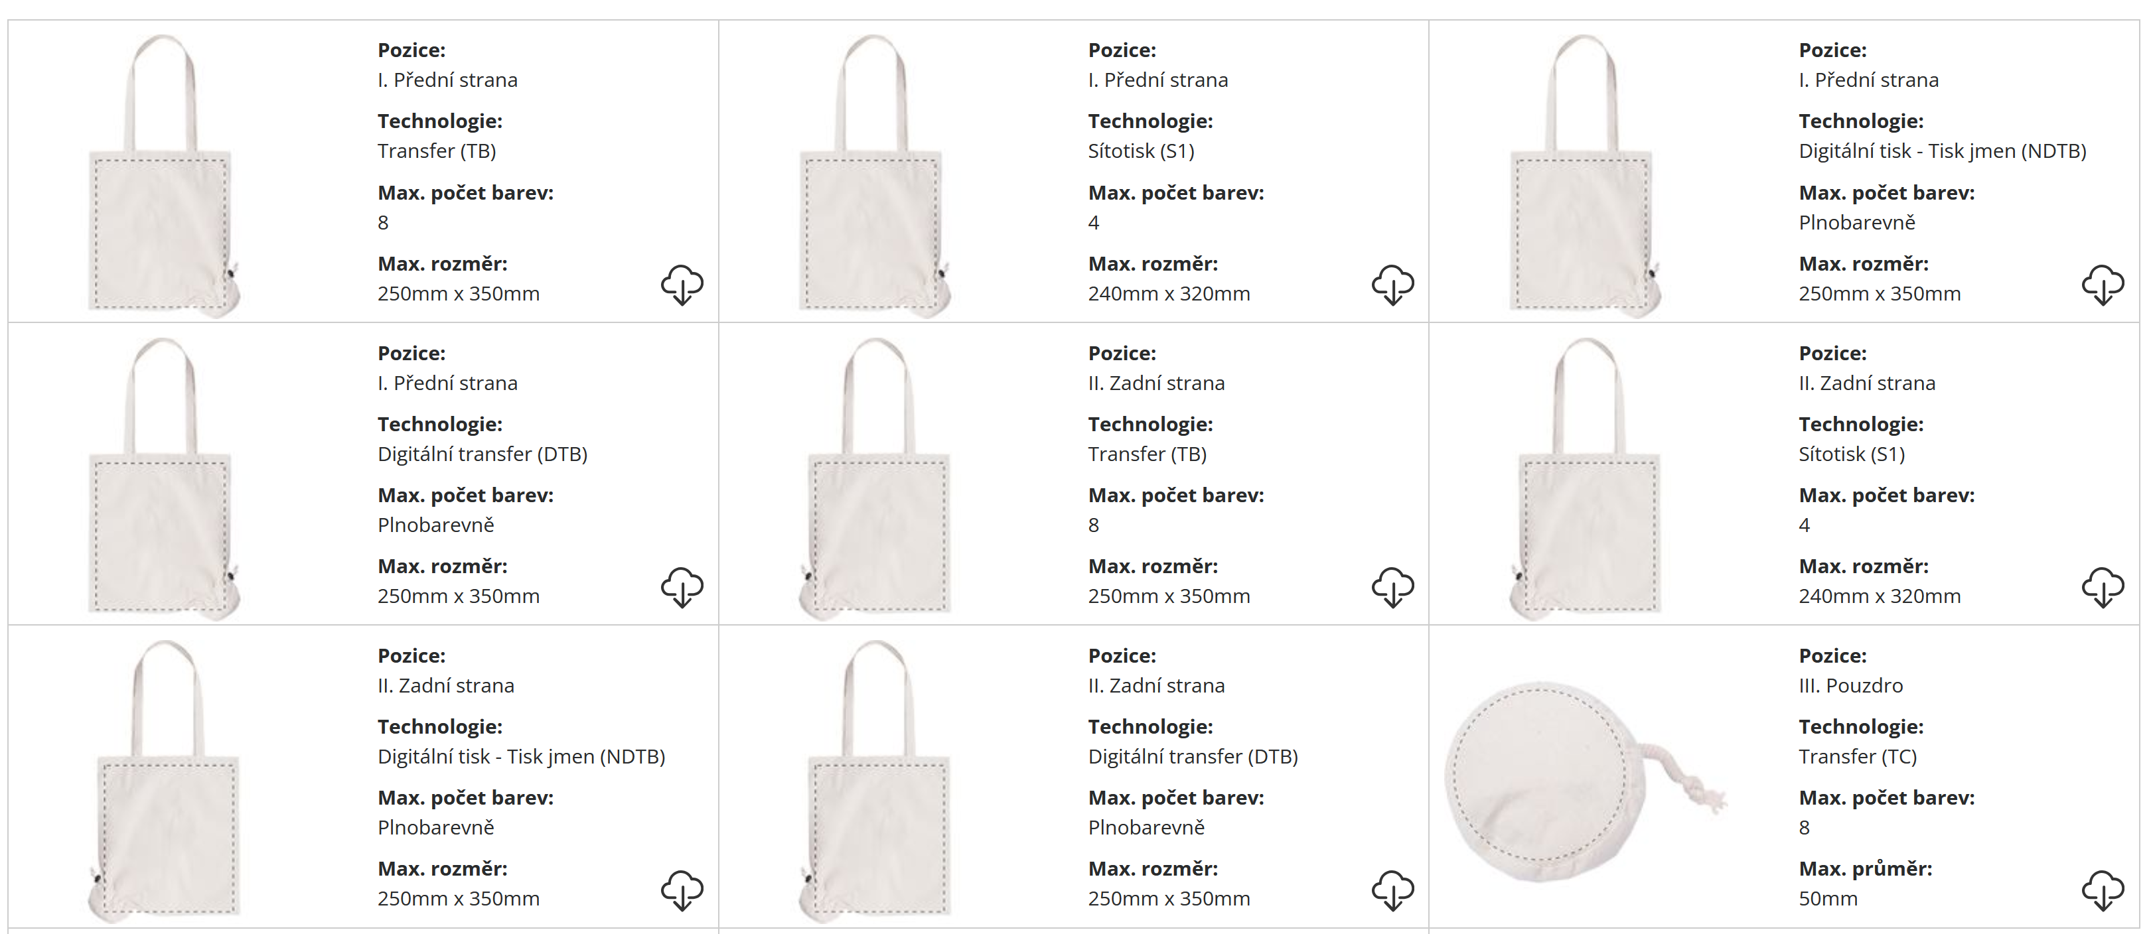This screenshot has width=2153, height=934.
Task: Click the "50mm" max diameter value
Action: 1828,898
